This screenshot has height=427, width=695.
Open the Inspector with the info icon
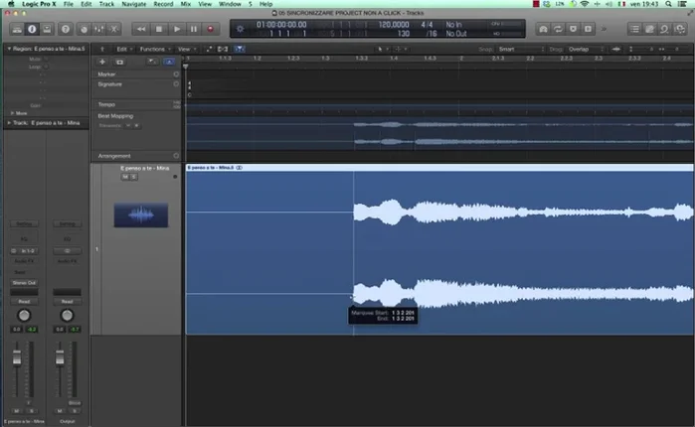(30, 30)
